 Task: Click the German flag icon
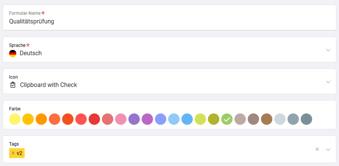[x=13, y=53]
